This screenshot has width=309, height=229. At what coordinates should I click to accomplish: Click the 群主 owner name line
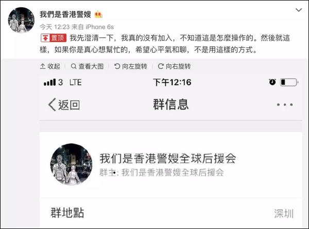coord(162,172)
